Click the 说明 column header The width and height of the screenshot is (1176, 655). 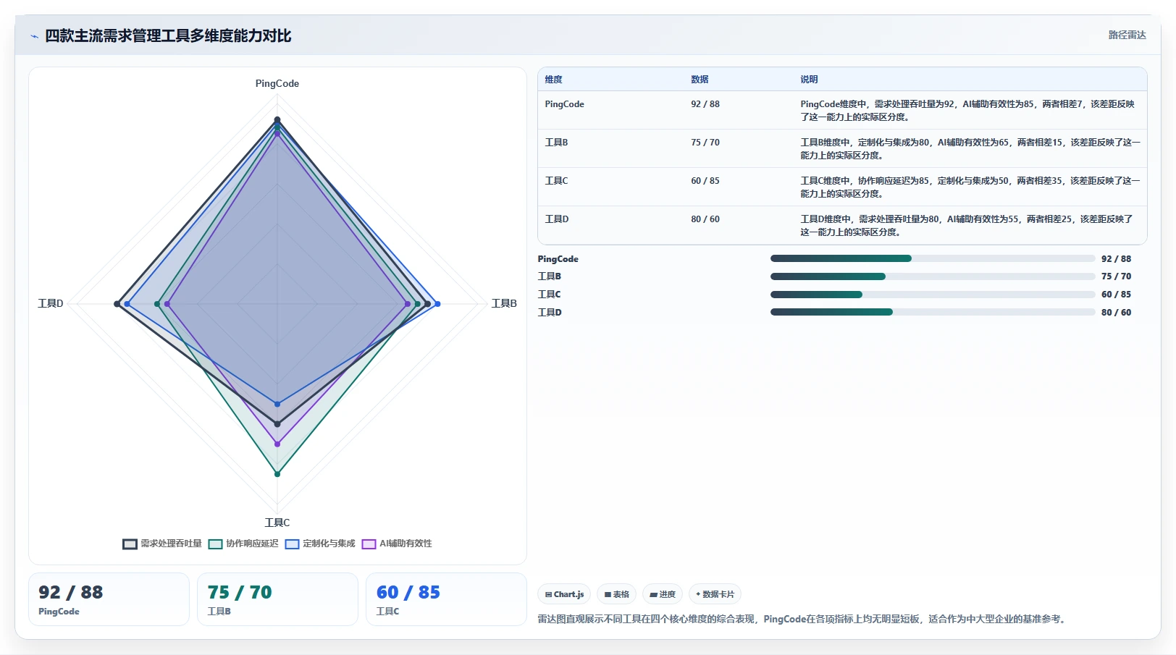(809, 80)
